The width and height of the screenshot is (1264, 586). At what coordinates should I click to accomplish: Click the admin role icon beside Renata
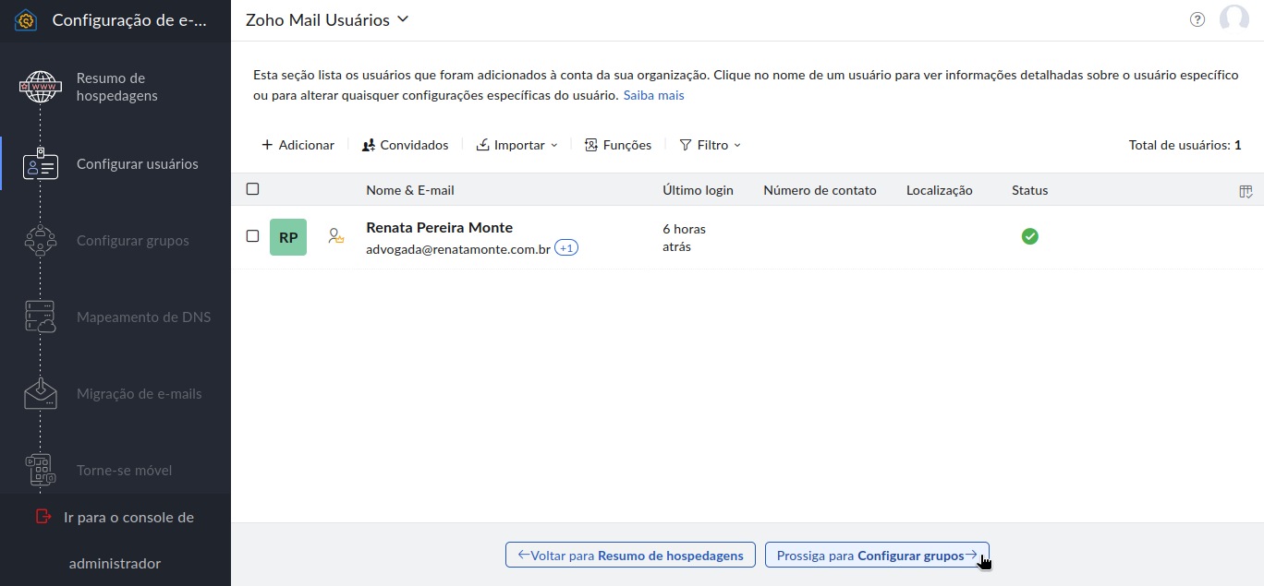pos(335,236)
